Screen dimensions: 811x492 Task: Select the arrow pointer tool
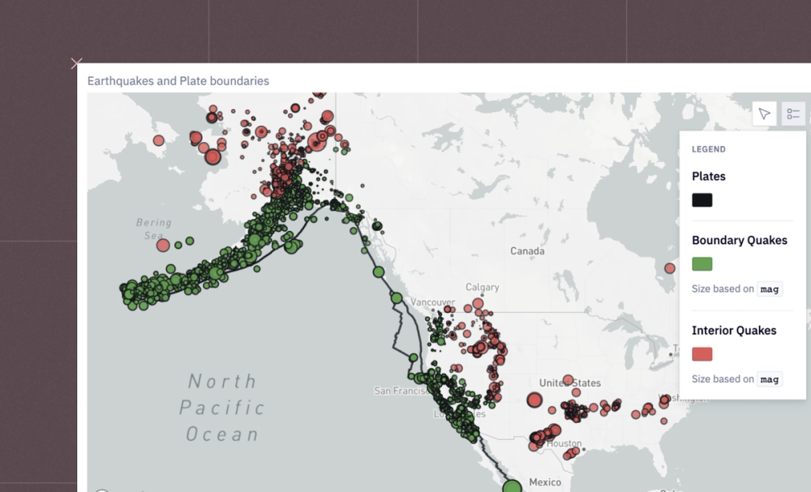(x=763, y=113)
